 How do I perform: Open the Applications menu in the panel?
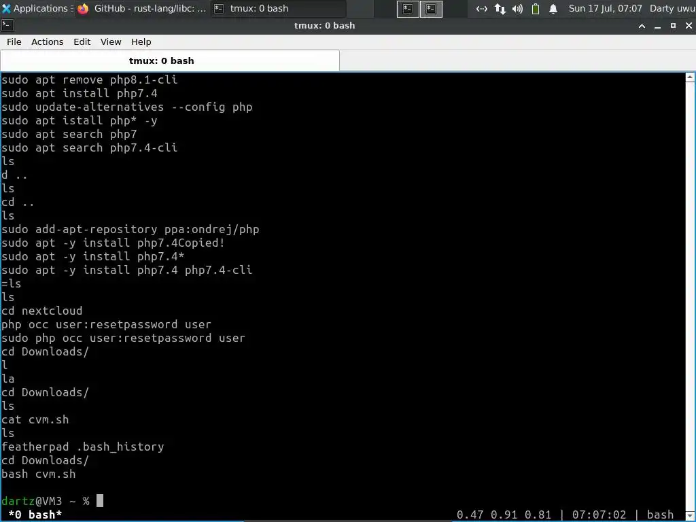37,8
